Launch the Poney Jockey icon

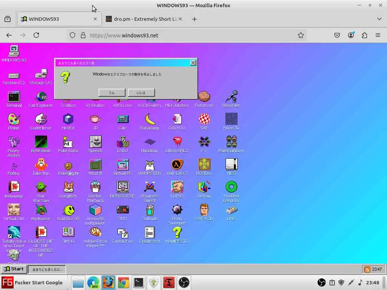(14, 147)
